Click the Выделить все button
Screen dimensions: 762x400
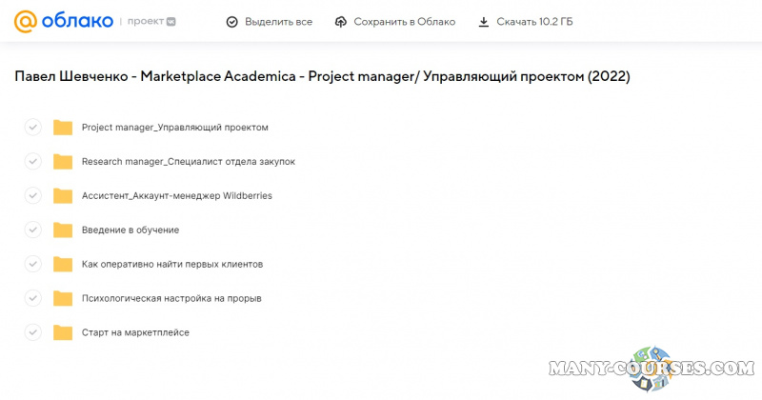[x=270, y=22]
